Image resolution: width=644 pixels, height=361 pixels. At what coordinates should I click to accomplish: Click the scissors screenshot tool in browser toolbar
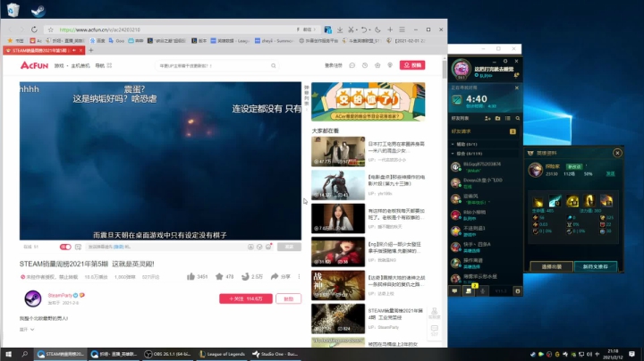351,29
